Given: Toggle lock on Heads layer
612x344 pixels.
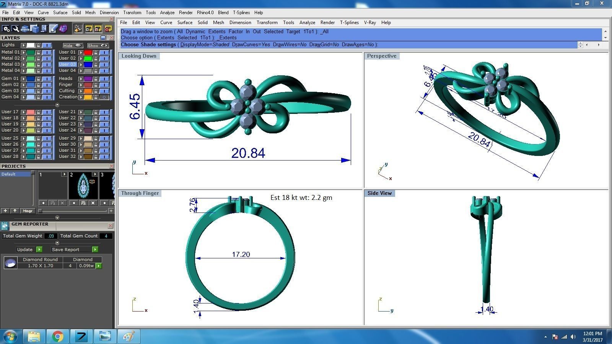Looking at the screenshot, I should point(96,79).
